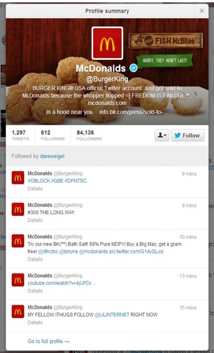Expand Details of #300 THE LONG WAY tweet
Viewport: 214px width, 353px height.
35,220
